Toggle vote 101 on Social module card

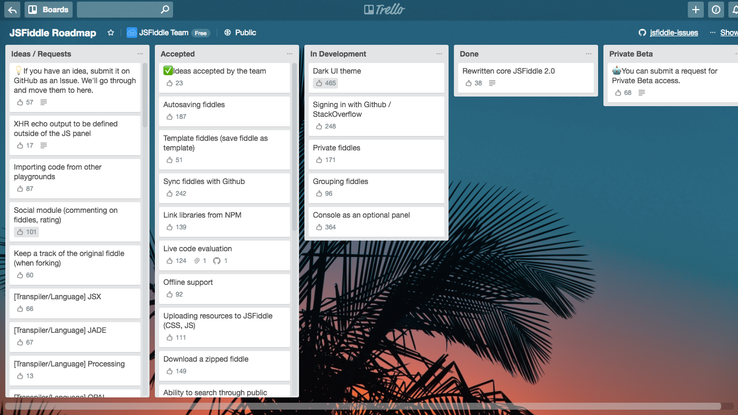[x=26, y=232]
